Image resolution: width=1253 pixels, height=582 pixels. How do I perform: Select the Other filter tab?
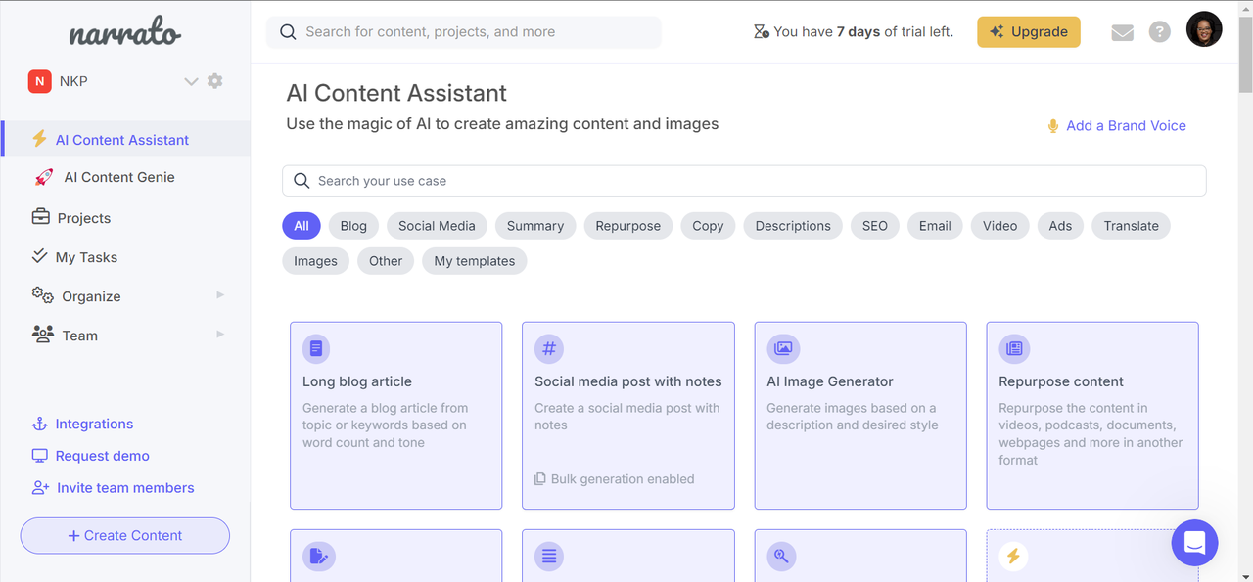386,261
